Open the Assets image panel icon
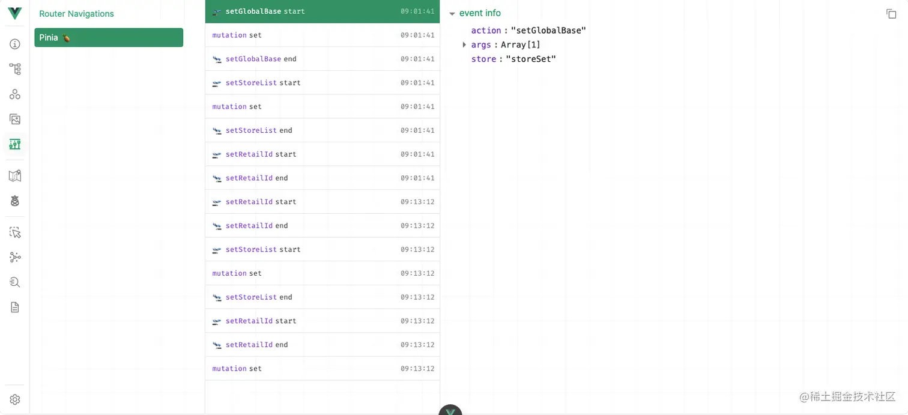 click(x=14, y=119)
